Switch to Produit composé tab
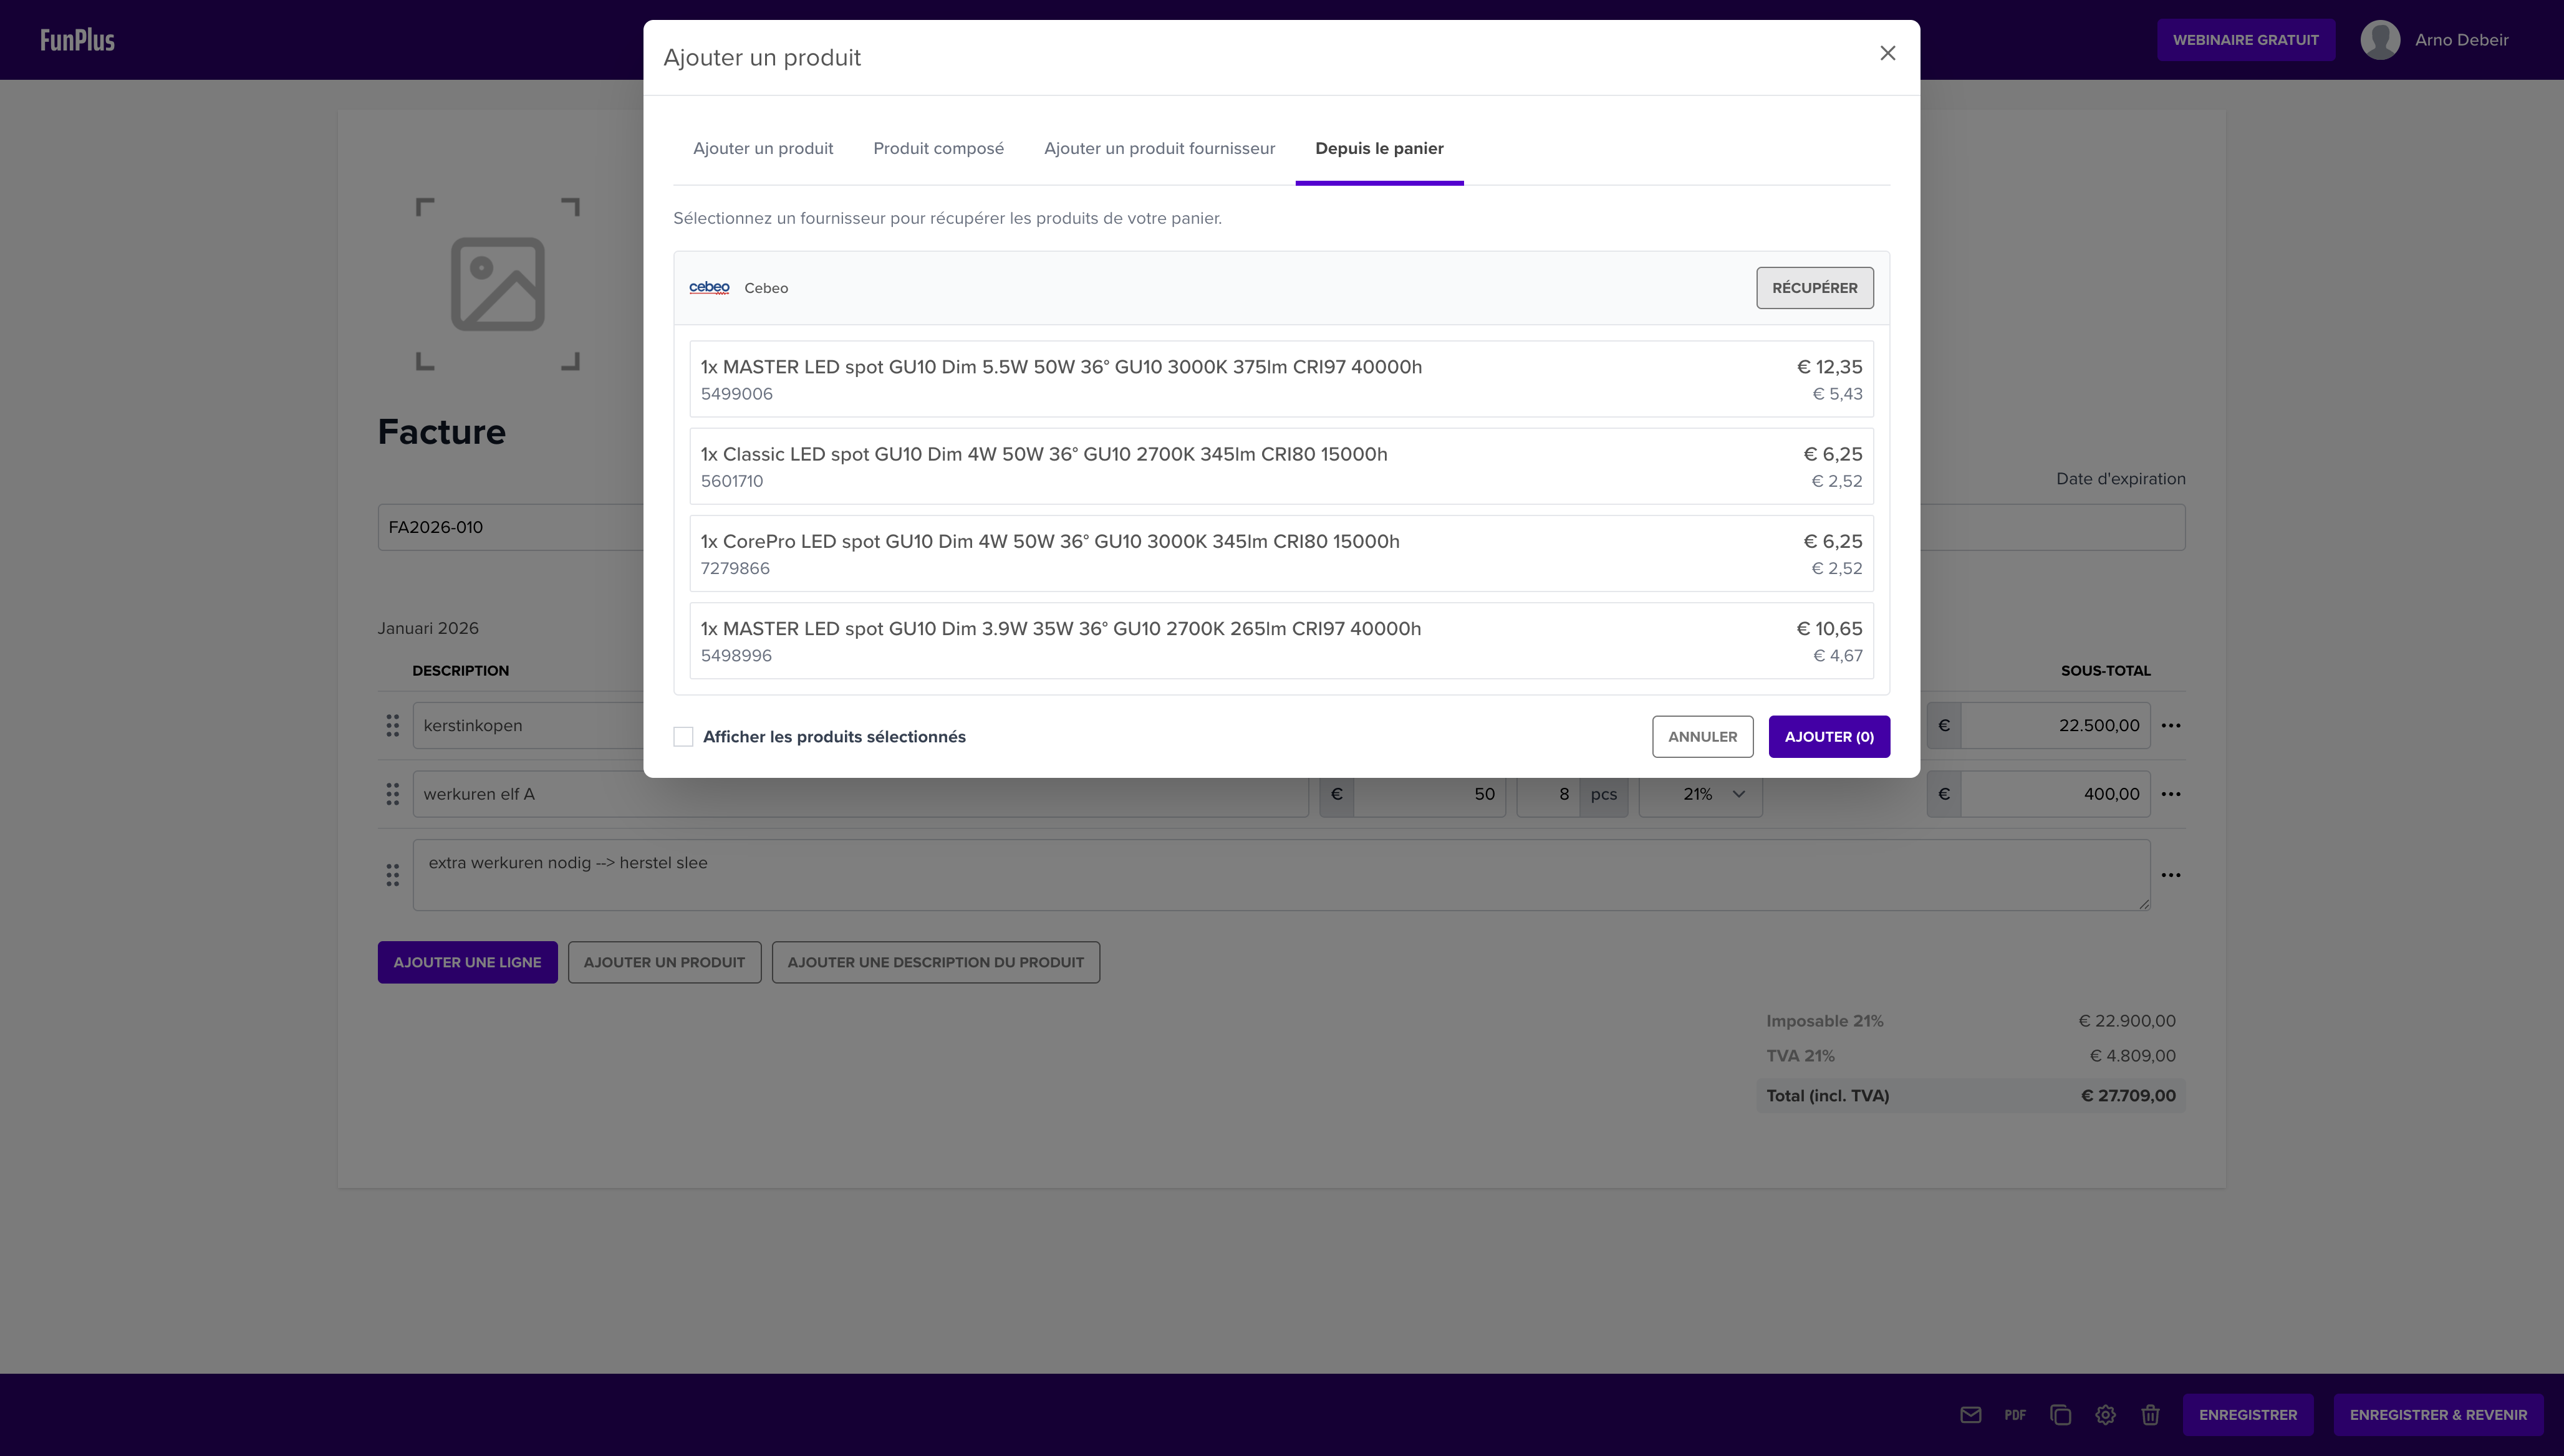Viewport: 2564px width, 1456px height. click(938, 148)
